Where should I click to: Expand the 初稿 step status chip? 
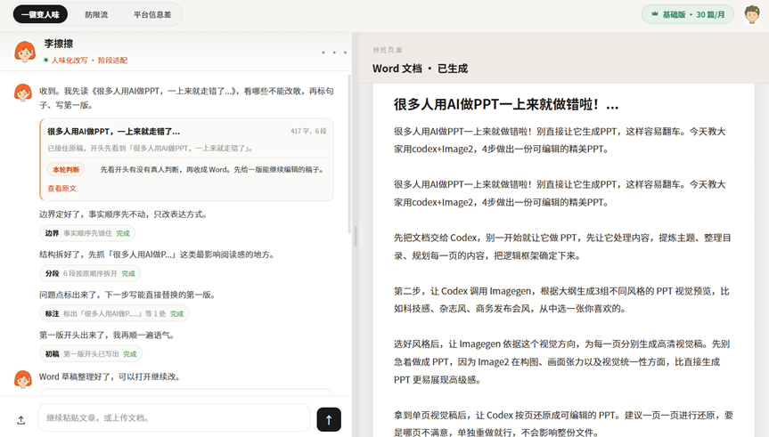point(91,353)
